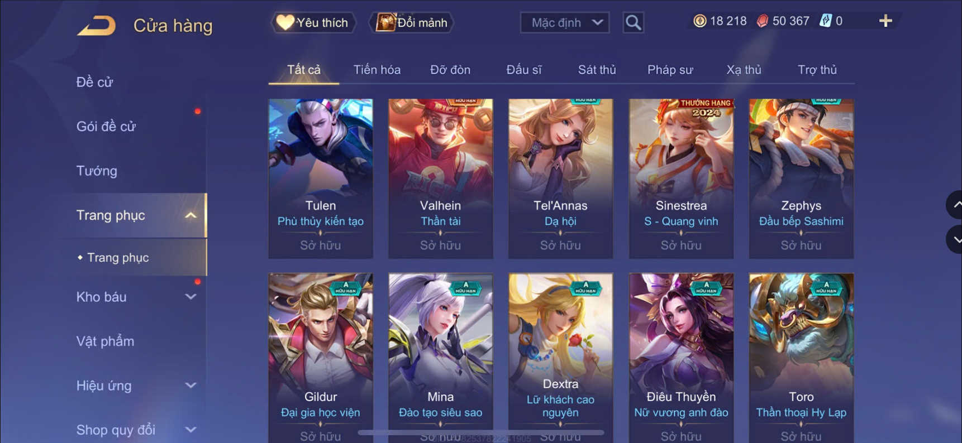Open the search magnifier icon

tap(633, 23)
